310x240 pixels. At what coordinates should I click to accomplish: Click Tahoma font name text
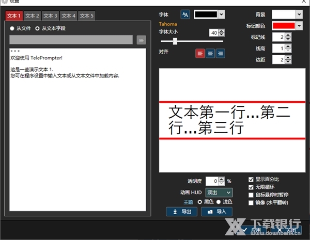(x=167, y=24)
